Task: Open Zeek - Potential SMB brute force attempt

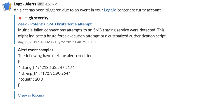Action: (55, 24)
